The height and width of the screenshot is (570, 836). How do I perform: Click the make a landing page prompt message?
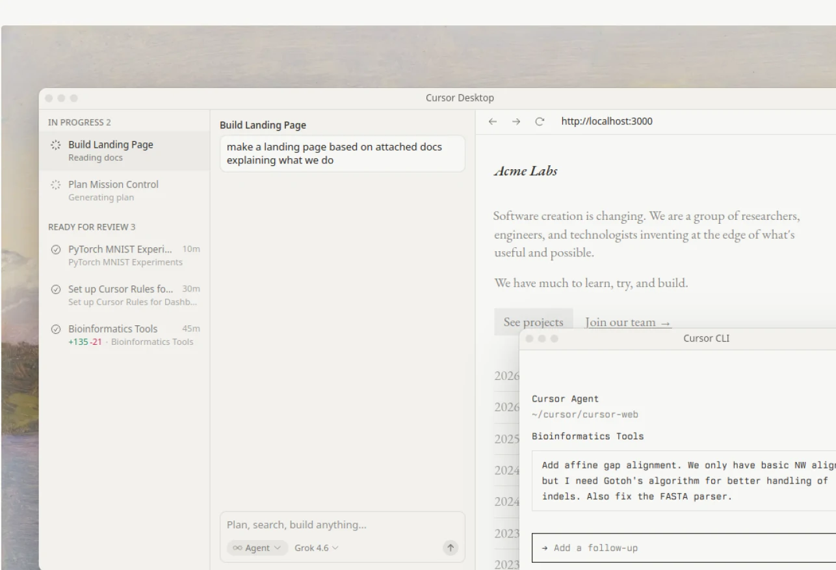point(343,154)
